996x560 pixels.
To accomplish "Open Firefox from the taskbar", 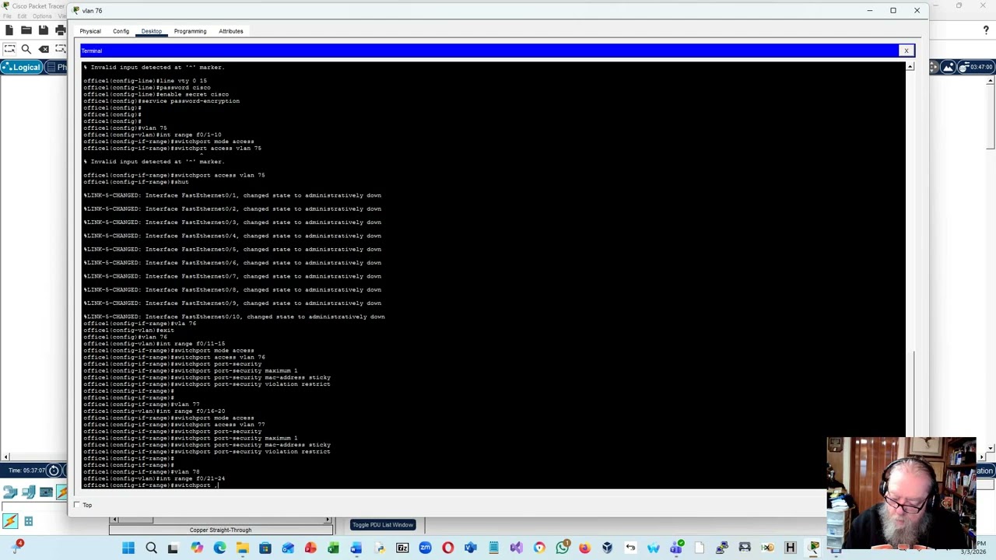I will 584,548.
